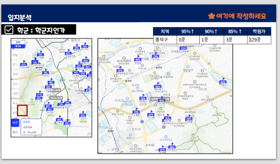Click the 92% 대안중 flag in right map
The width and height of the screenshot is (280, 164).
167,119
